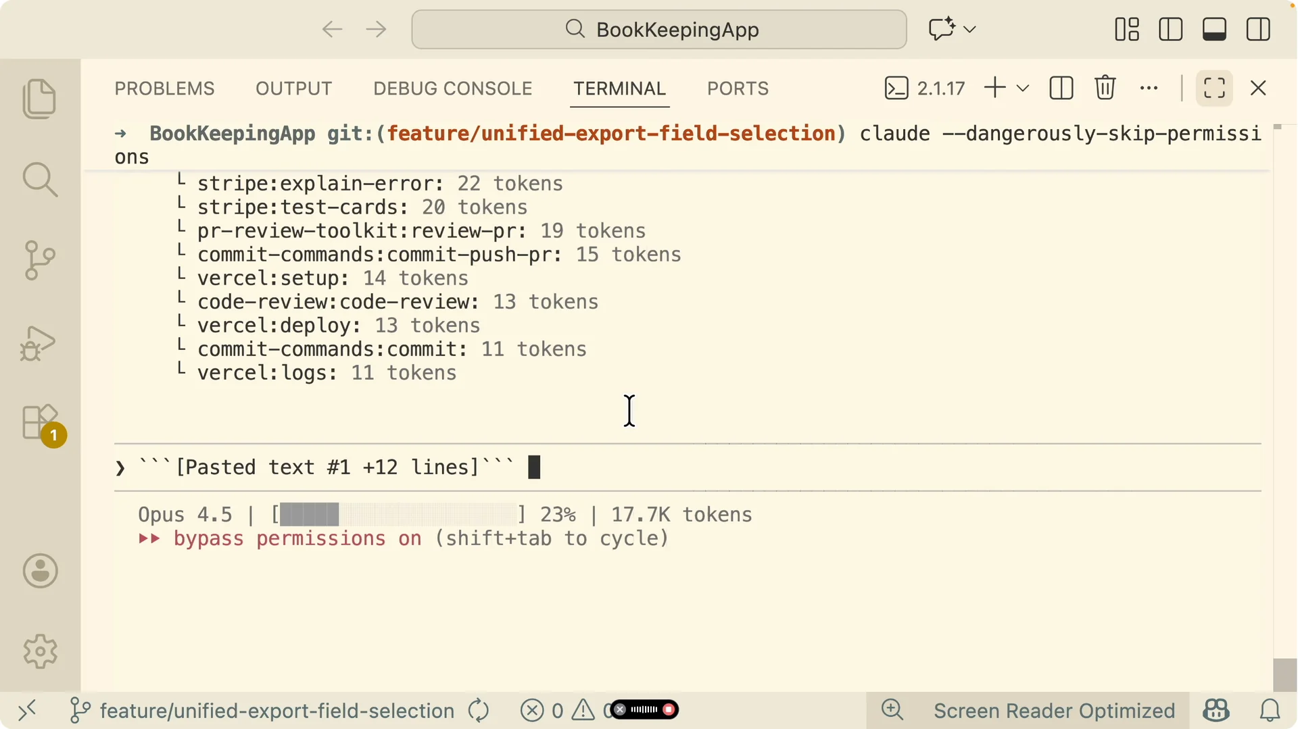Screen dimensions: 1298x729
Task: Open the Customize Layout icon
Action: pos(1127,29)
